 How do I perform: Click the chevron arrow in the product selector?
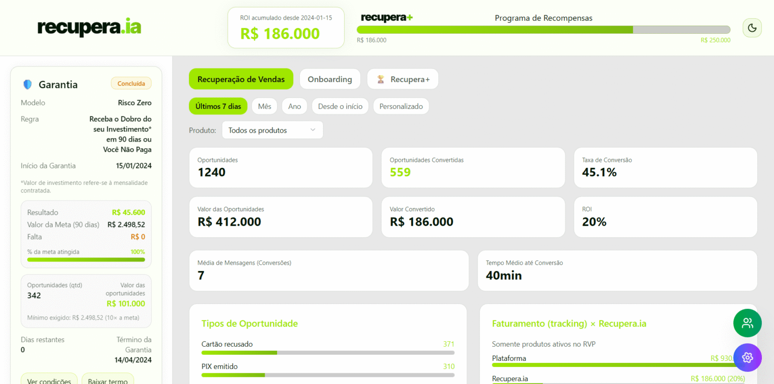[313, 130]
